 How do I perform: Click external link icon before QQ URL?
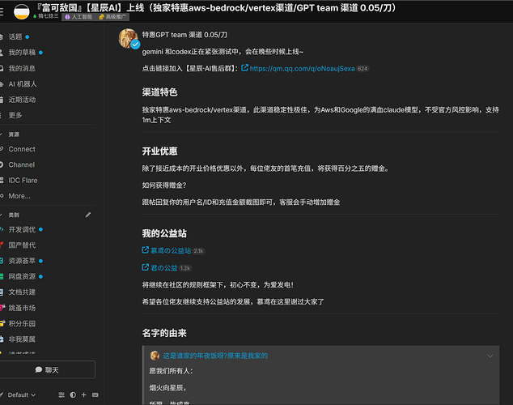click(244, 68)
